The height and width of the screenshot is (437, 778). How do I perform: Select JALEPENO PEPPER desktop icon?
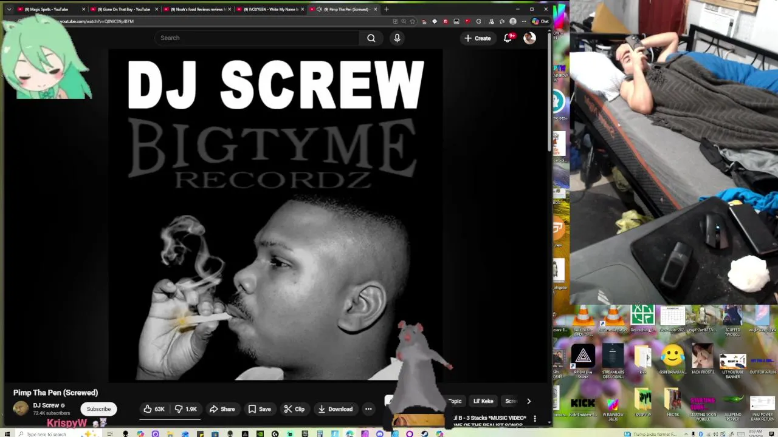pyautogui.click(x=732, y=408)
